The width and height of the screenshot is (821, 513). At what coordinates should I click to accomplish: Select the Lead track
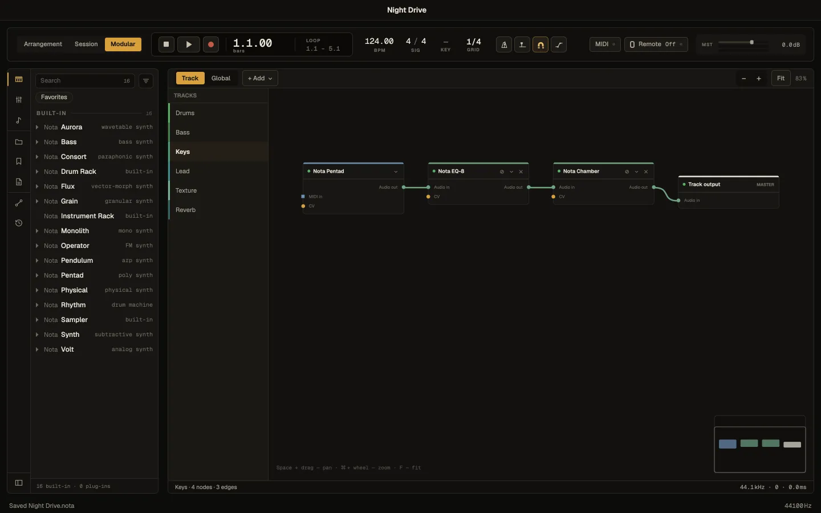pyautogui.click(x=218, y=171)
